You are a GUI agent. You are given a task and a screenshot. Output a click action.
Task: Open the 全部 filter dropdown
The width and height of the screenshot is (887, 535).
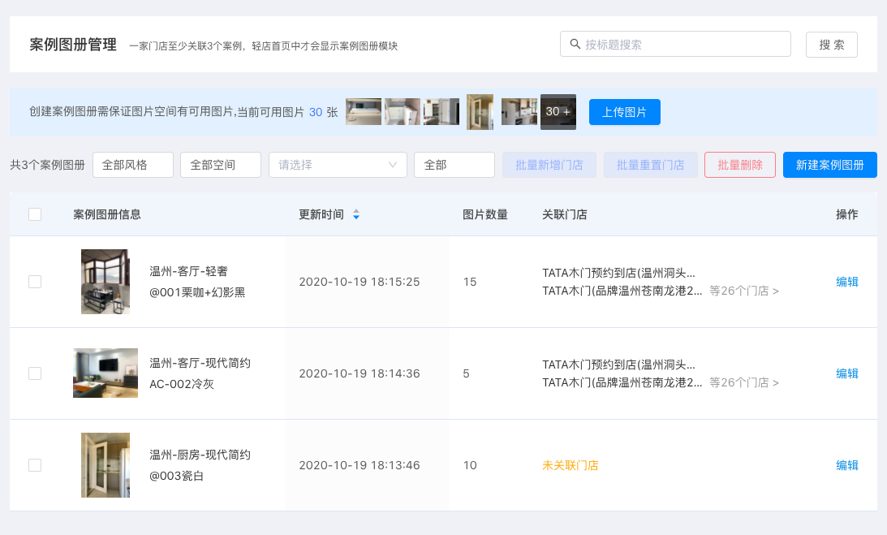tap(454, 165)
